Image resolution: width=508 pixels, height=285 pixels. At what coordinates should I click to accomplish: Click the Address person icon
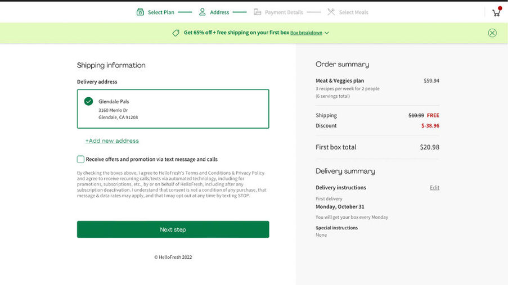(202, 12)
